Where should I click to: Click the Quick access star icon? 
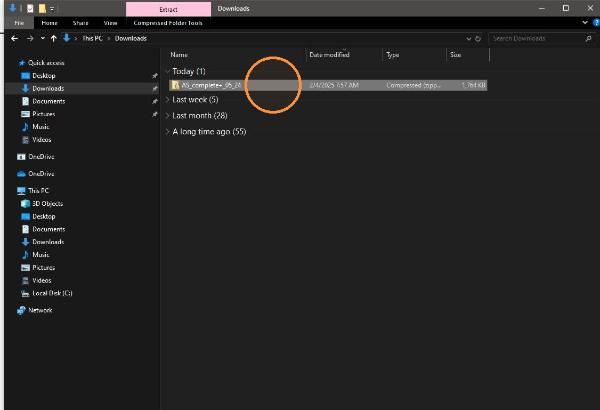point(22,63)
